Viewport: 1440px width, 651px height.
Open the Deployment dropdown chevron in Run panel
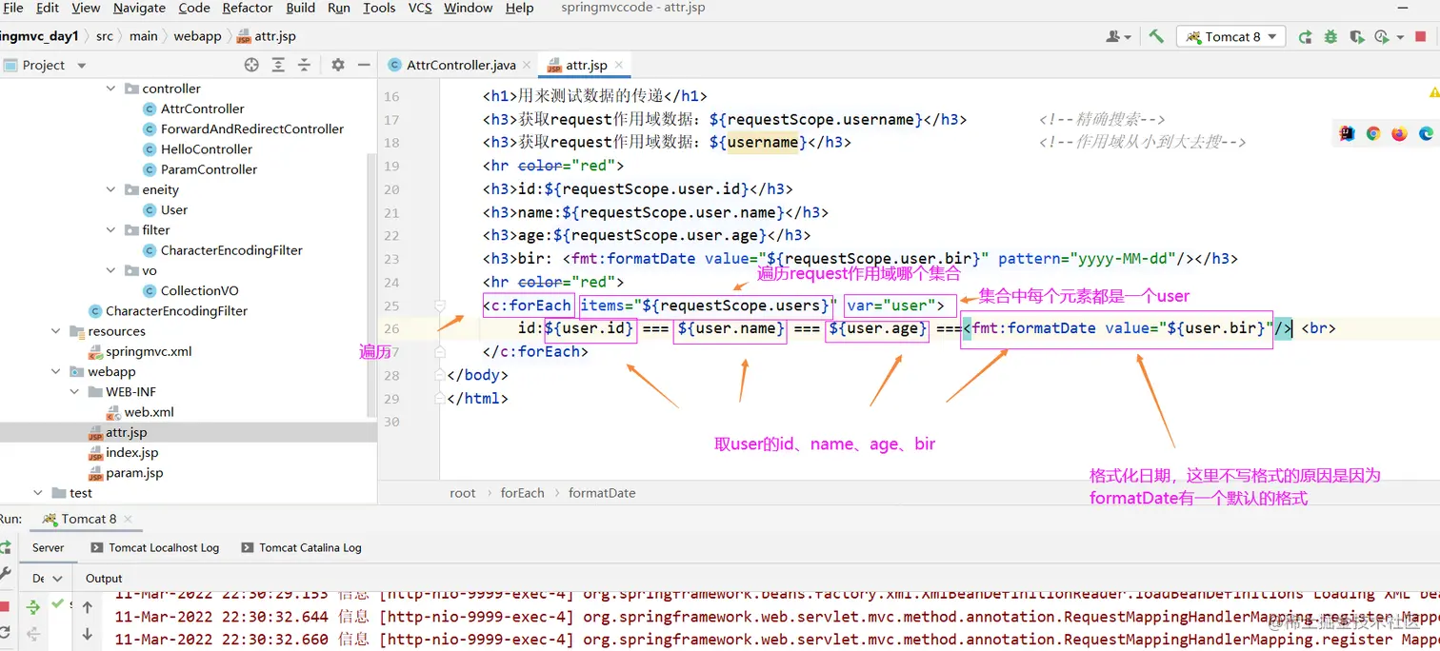pyautogui.click(x=57, y=579)
